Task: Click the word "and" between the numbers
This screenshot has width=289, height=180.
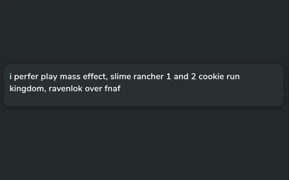Action: tap(181, 77)
